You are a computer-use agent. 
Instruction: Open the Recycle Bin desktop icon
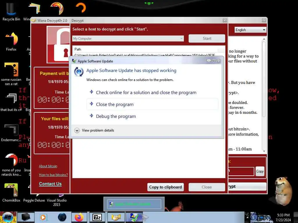(11, 11)
